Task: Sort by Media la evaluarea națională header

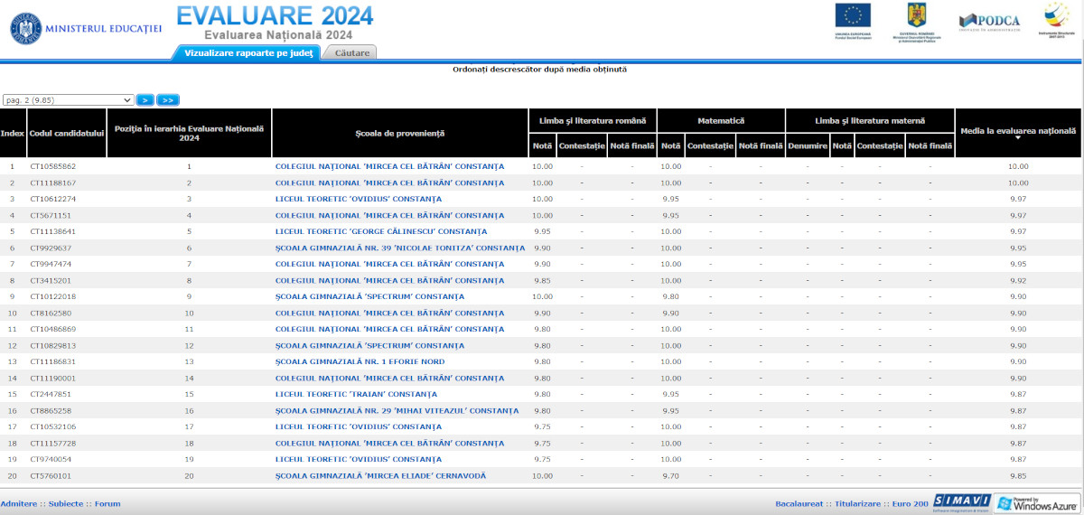Action: [x=1018, y=132]
